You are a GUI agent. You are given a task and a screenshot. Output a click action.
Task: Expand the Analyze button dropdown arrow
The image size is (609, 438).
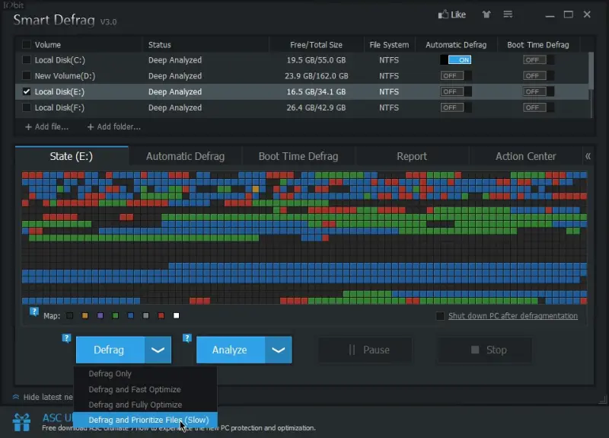(278, 350)
